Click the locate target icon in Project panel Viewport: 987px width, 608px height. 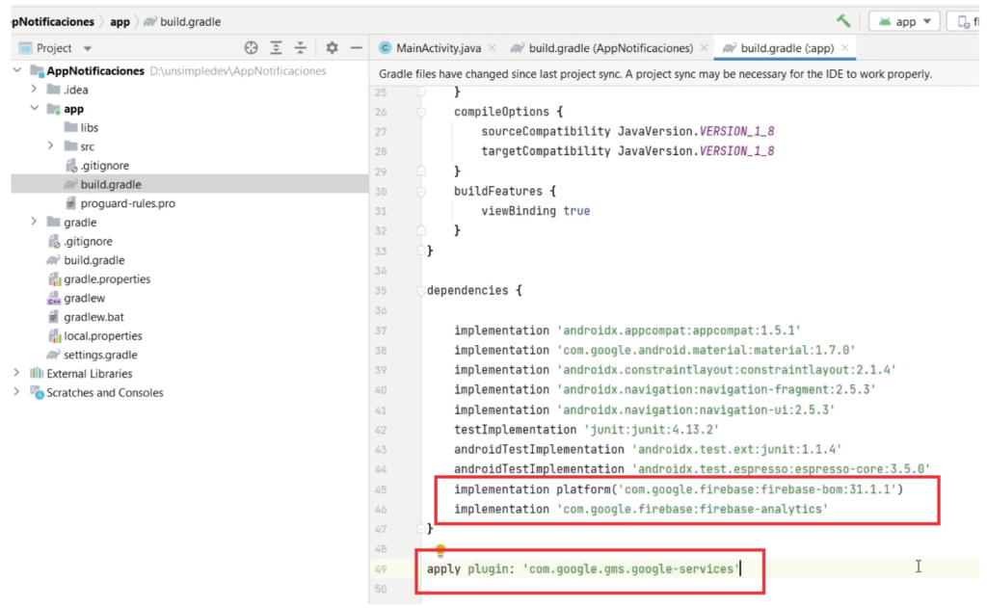(x=252, y=48)
